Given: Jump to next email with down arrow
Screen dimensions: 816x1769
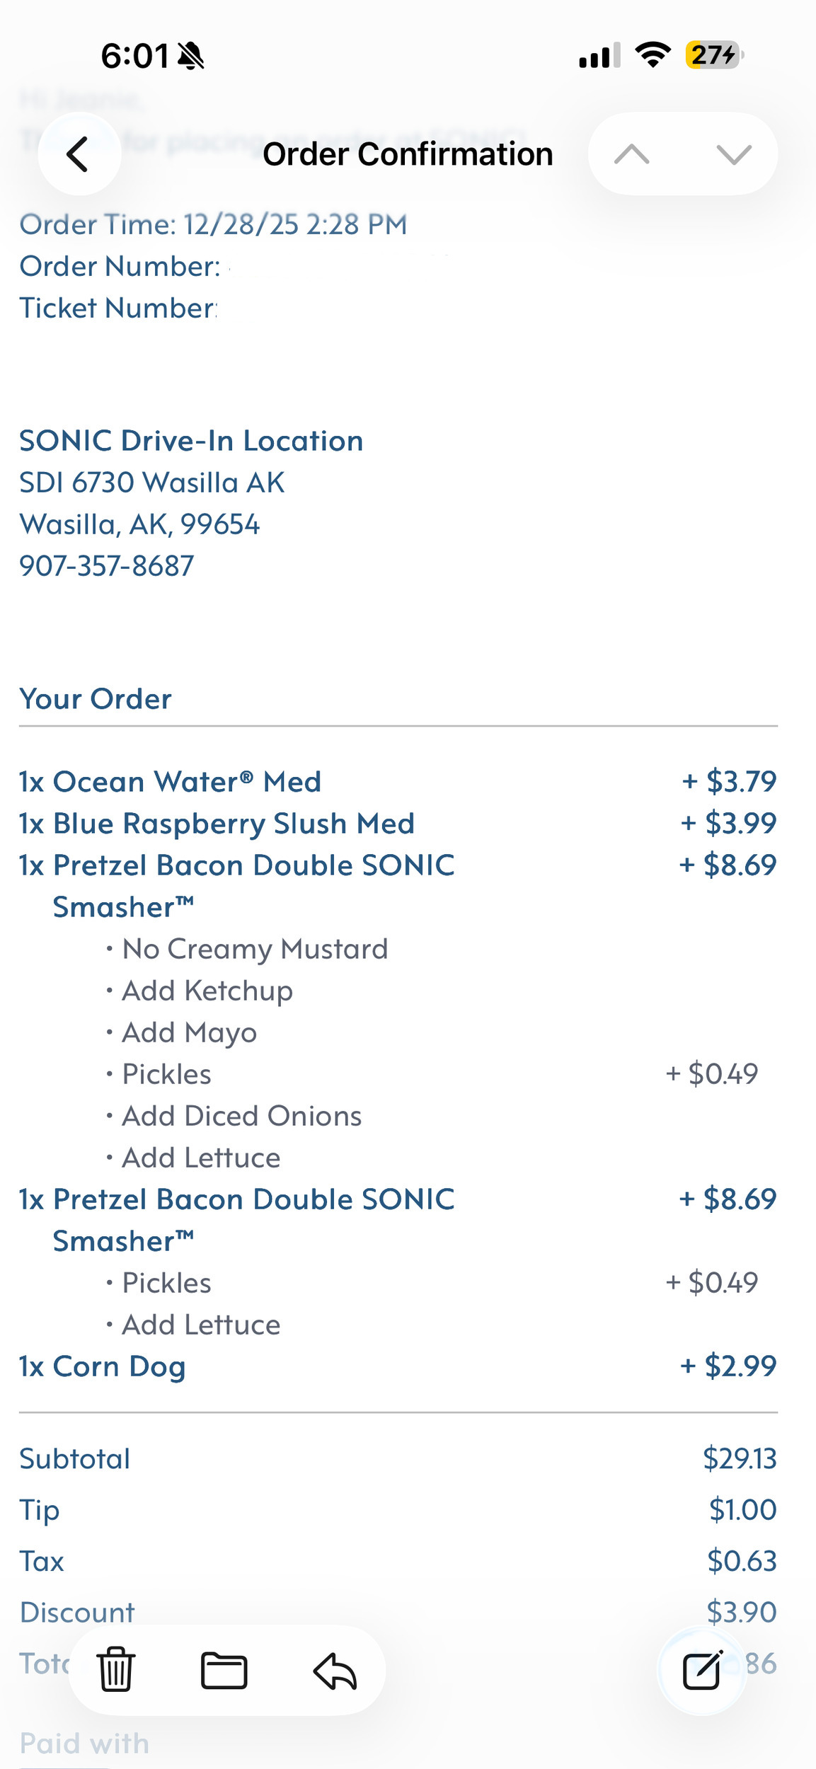Looking at the screenshot, I should pyautogui.click(x=733, y=154).
